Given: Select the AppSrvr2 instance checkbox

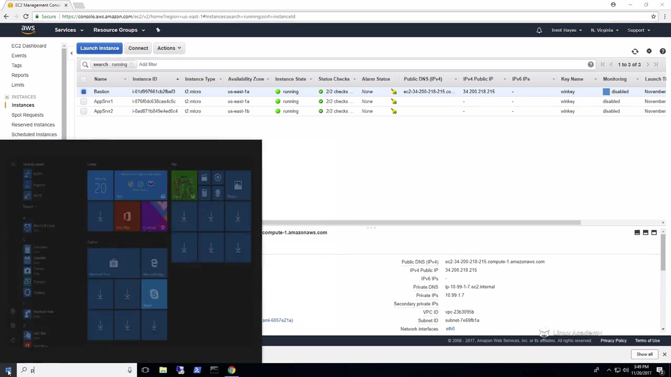Looking at the screenshot, I should pyautogui.click(x=83, y=111).
